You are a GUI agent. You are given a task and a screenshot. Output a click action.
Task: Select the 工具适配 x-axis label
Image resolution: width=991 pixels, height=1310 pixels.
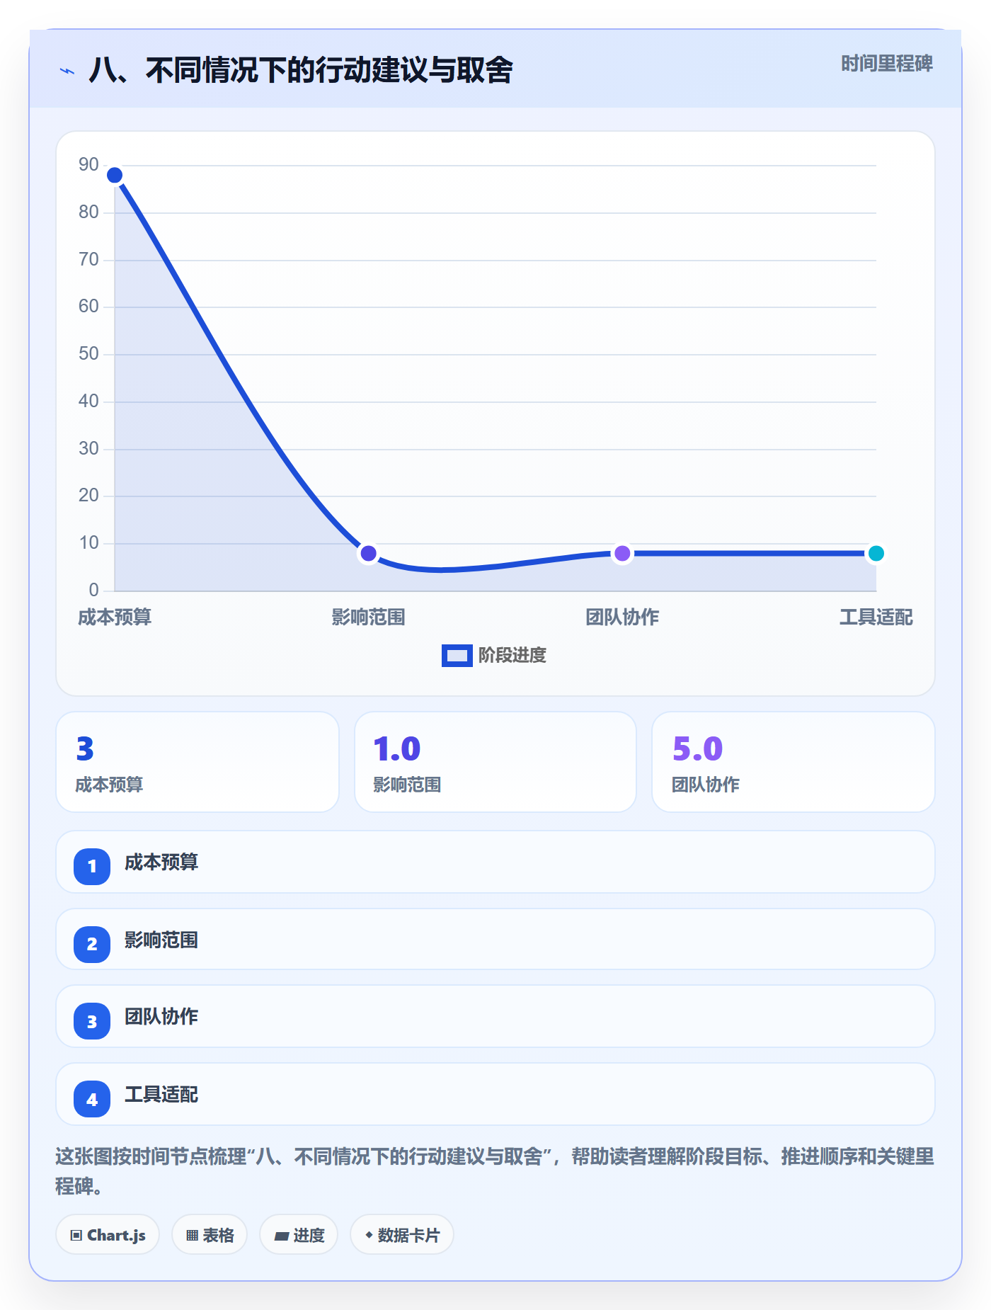pos(876,617)
